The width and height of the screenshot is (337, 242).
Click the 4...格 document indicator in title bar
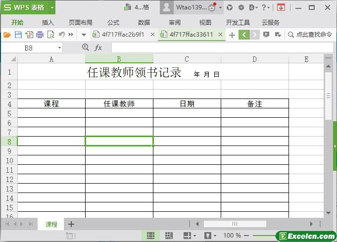137,7
